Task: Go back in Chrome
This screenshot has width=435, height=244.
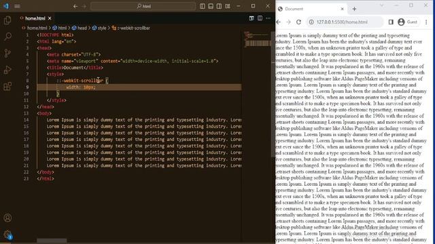Action: pos(279,22)
